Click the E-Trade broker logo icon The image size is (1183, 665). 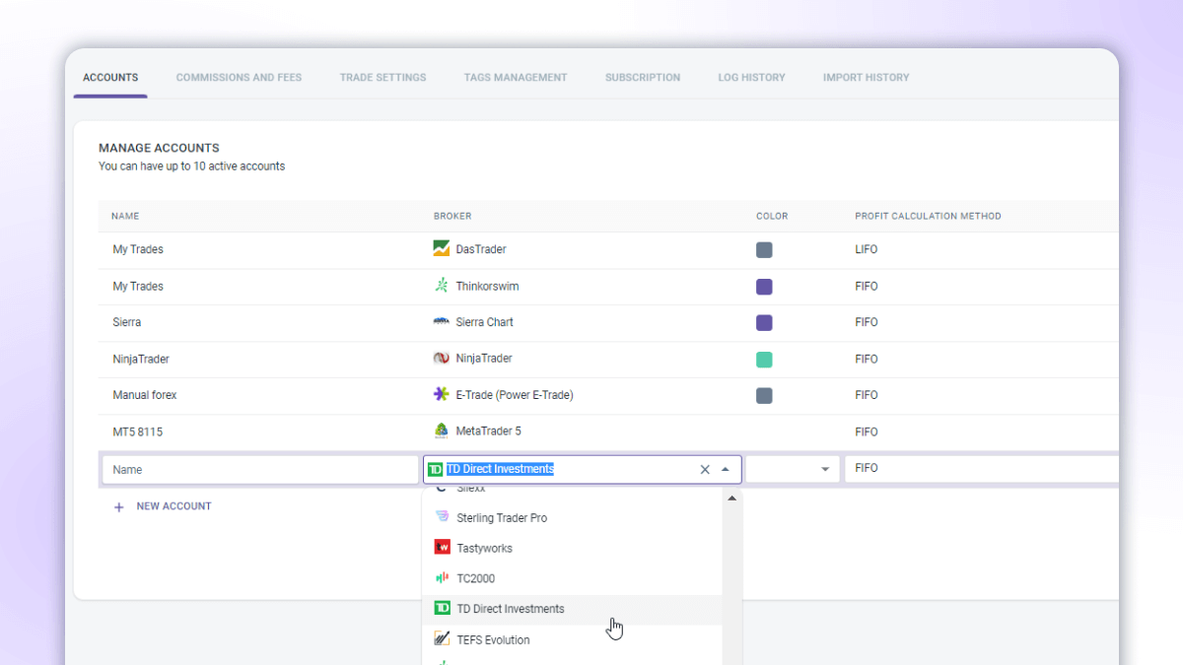tap(442, 395)
